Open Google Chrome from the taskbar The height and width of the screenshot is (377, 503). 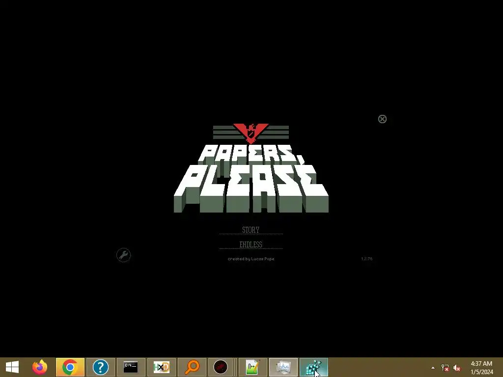pos(70,367)
